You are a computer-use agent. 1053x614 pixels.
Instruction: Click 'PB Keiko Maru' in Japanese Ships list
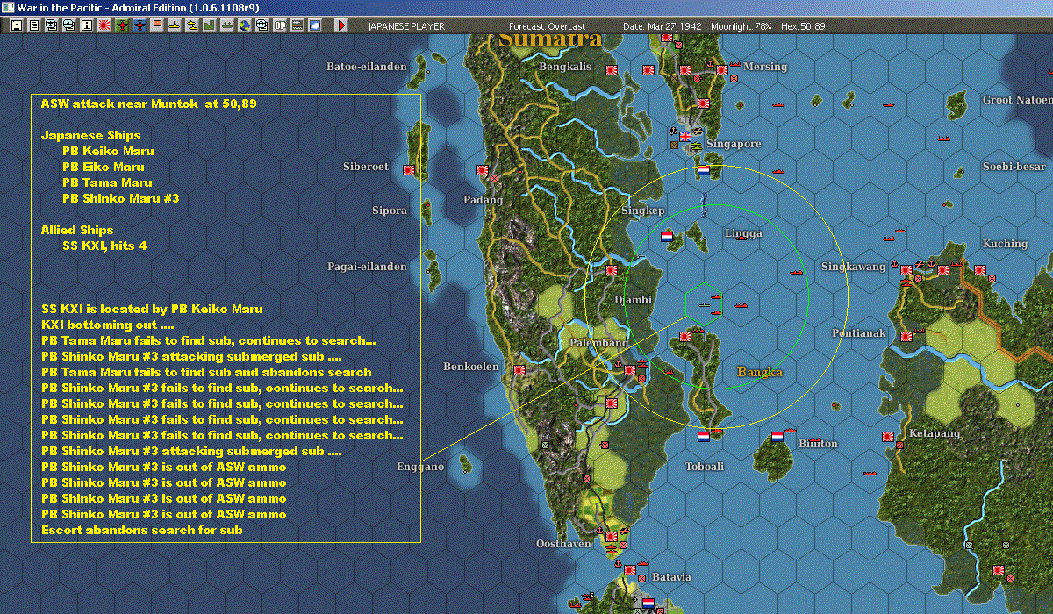pyautogui.click(x=108, y=151)
